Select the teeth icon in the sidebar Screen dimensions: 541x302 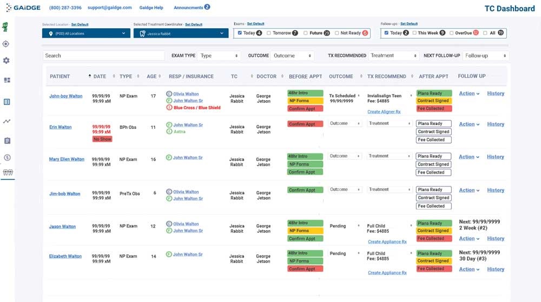(7, 173)
